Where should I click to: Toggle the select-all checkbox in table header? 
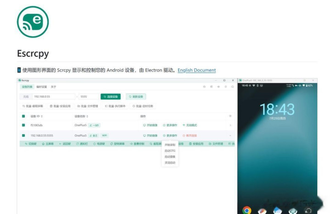point(23,116)
